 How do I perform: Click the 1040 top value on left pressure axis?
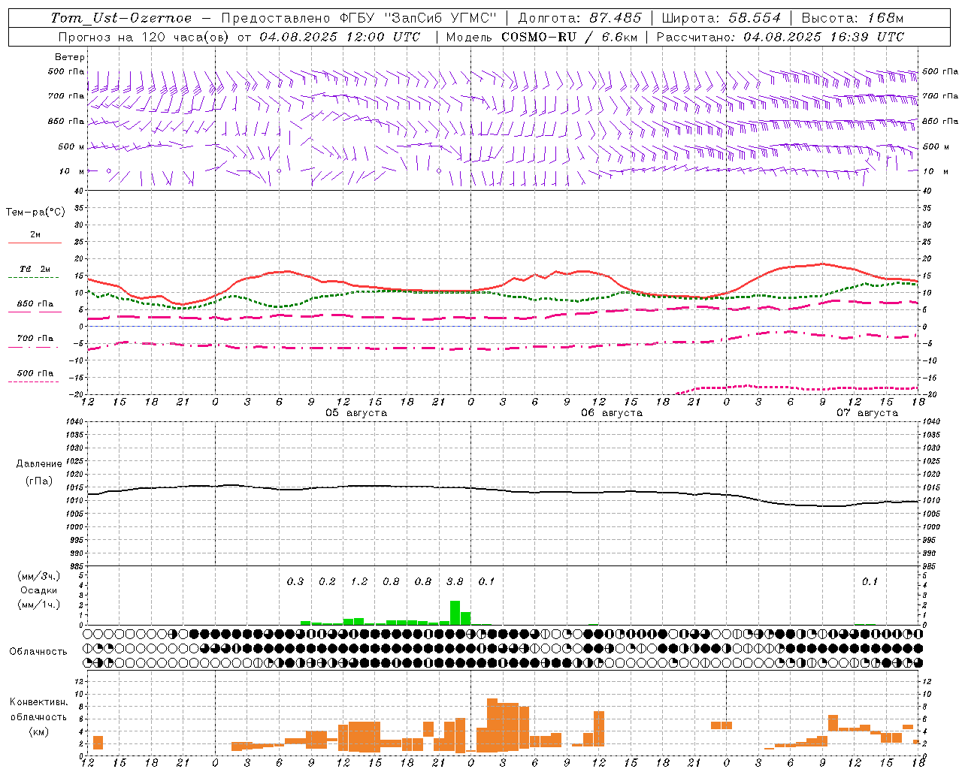(x=74, y=421)
